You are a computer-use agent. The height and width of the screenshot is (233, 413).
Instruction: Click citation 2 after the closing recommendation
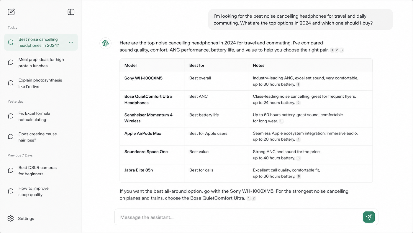tap(253, 199)
